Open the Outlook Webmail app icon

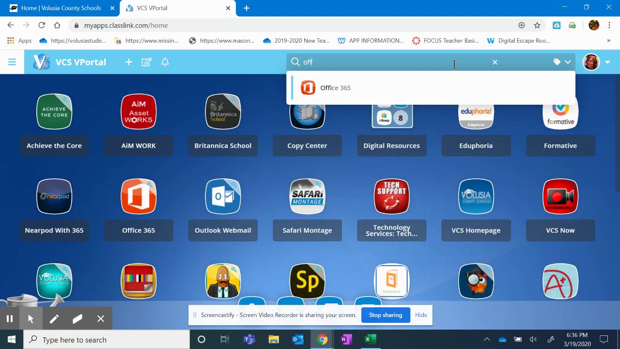(x=223, y=196)
